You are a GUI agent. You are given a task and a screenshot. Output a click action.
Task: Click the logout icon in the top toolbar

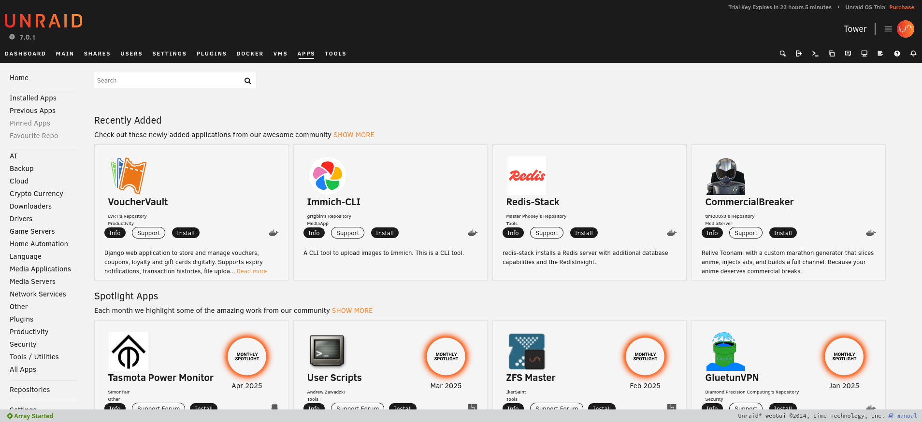[x=799, y=54]
